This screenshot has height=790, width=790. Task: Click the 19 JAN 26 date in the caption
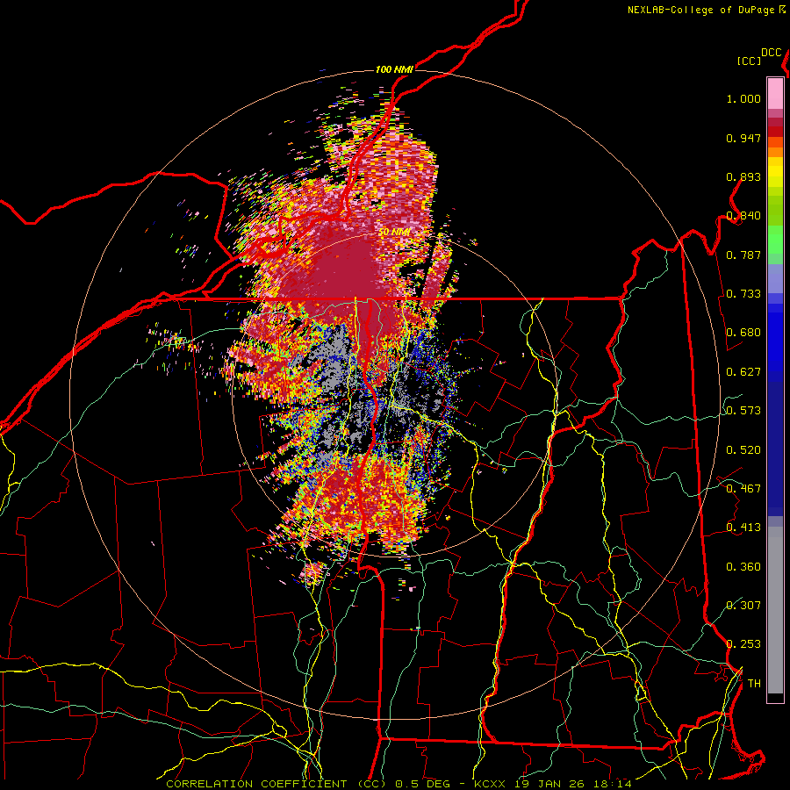pyautogui.click(x=548, y=784)
